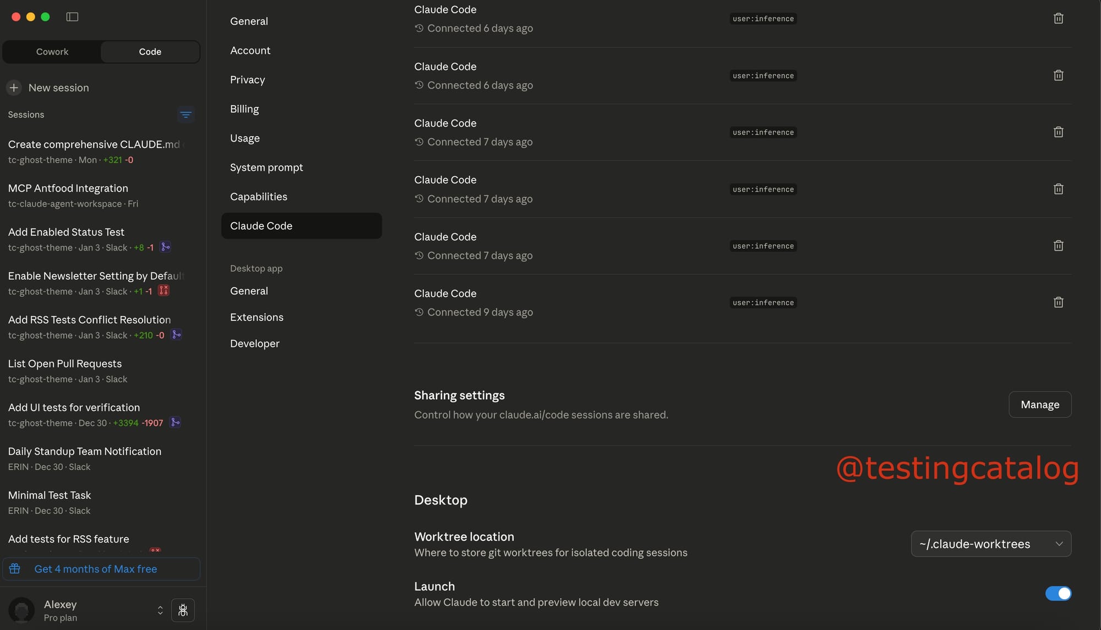Open the System prompt settings
The width and height of the screenshot is (1101, 630).
click(x=266, y=167)
